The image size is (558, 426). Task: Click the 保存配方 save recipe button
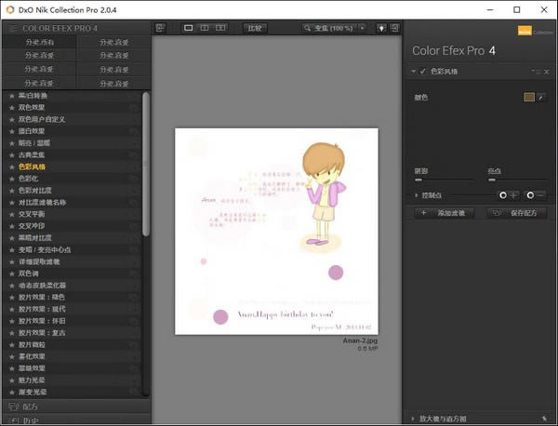[x=517, y=213]
